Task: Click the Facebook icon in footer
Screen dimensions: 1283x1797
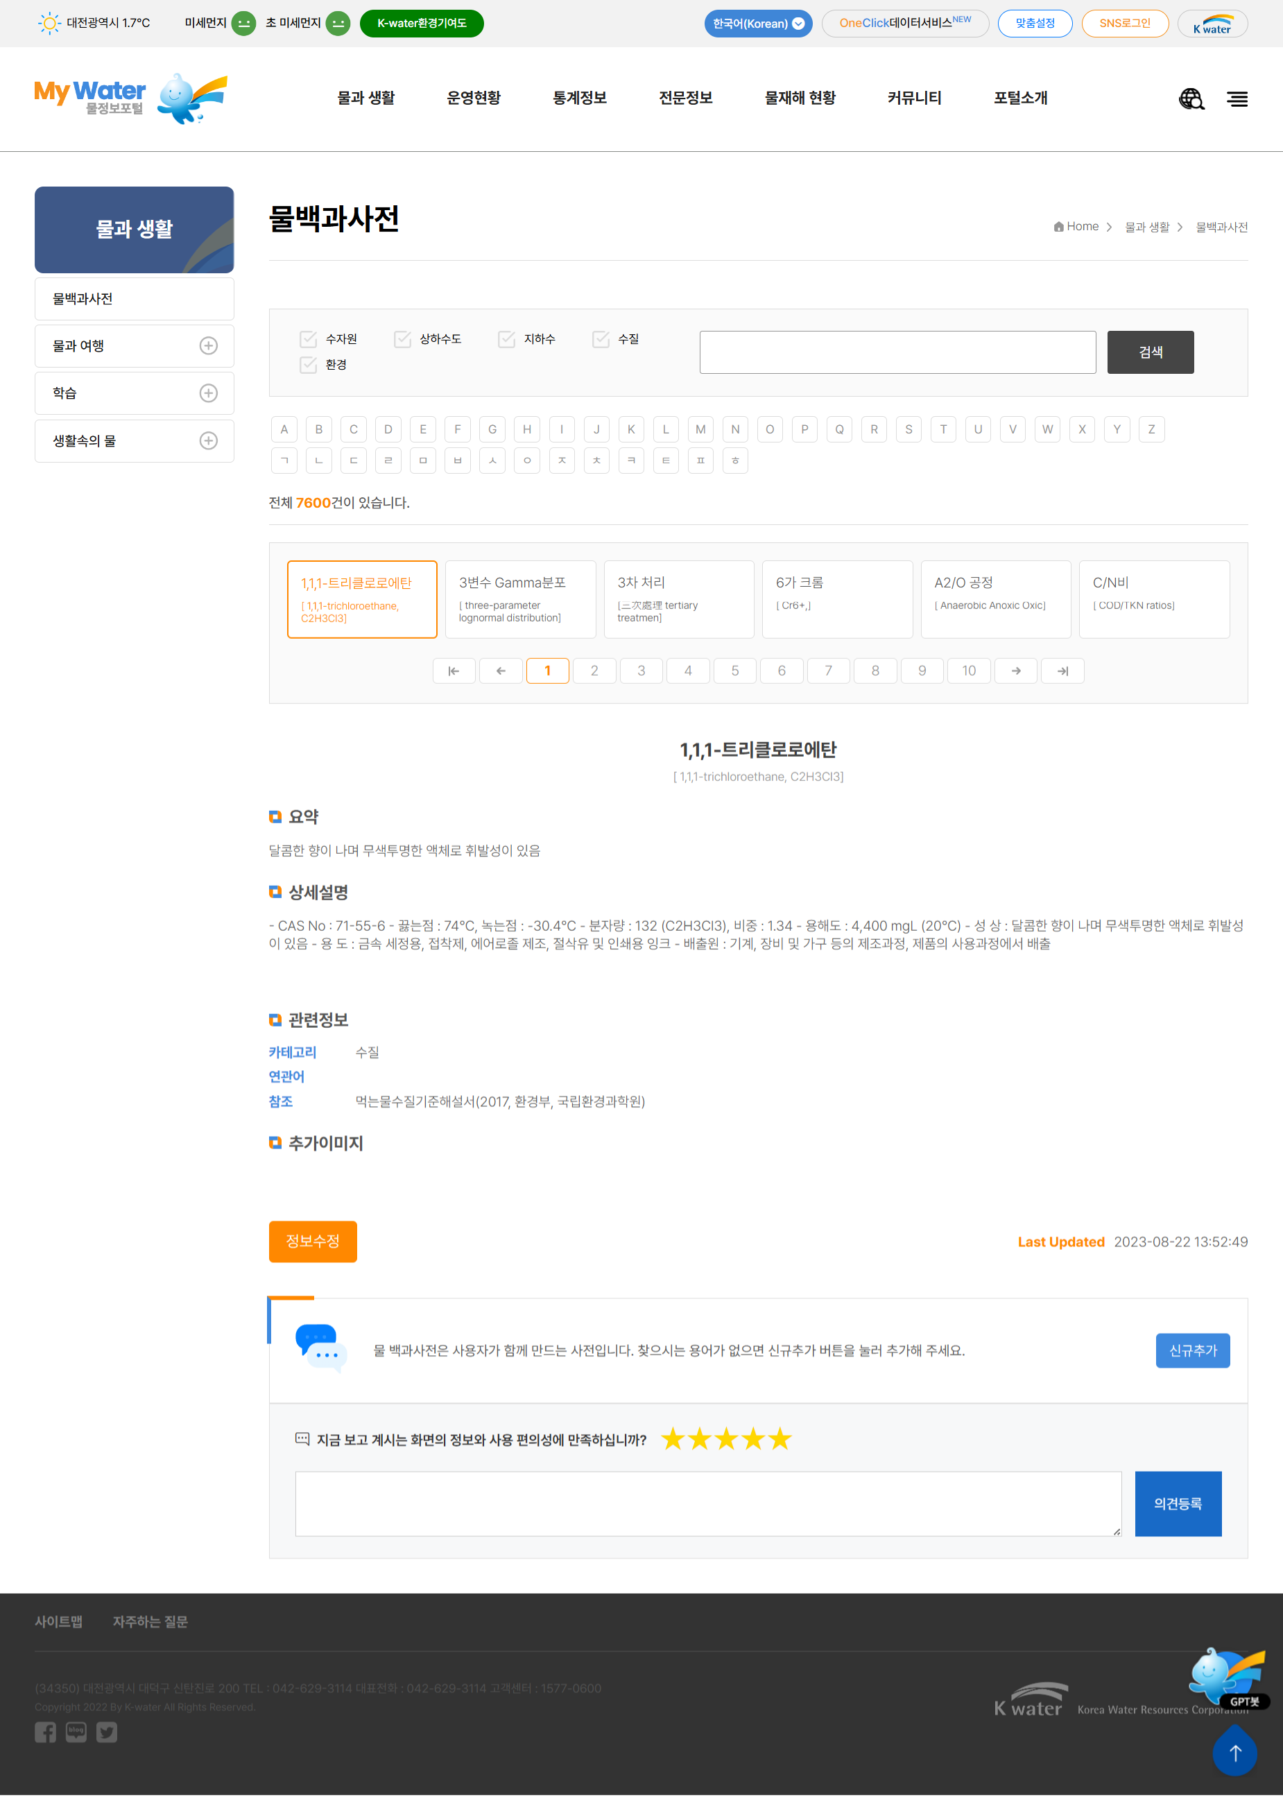Action: point(45,1732)
